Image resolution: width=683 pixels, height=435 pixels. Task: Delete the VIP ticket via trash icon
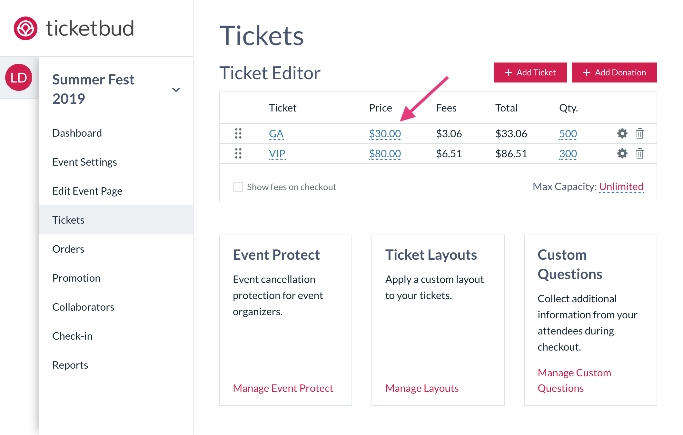click(639, 153)
